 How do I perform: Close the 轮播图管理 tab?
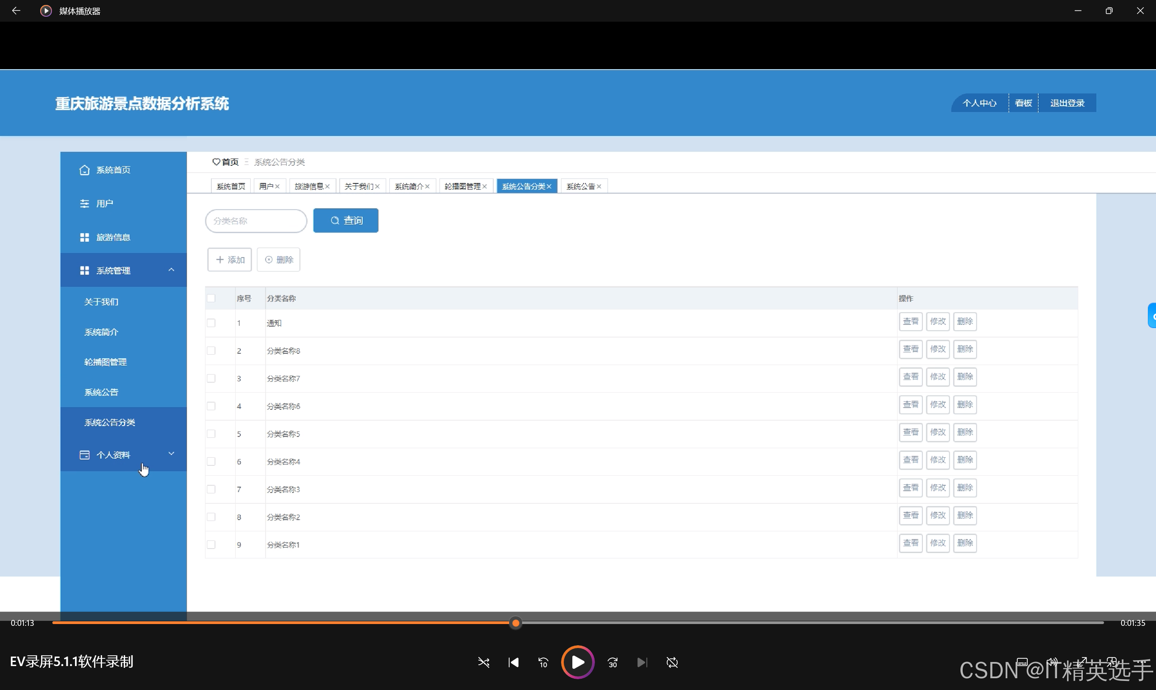point(485,187)
